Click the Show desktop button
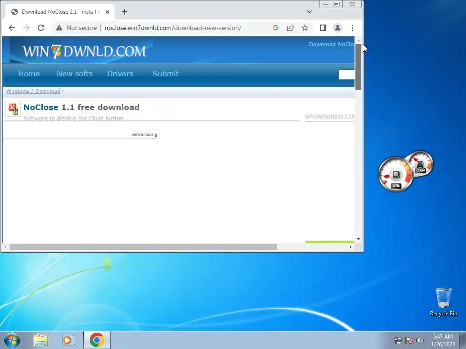466x349 pixels. [x=463, y=340]
